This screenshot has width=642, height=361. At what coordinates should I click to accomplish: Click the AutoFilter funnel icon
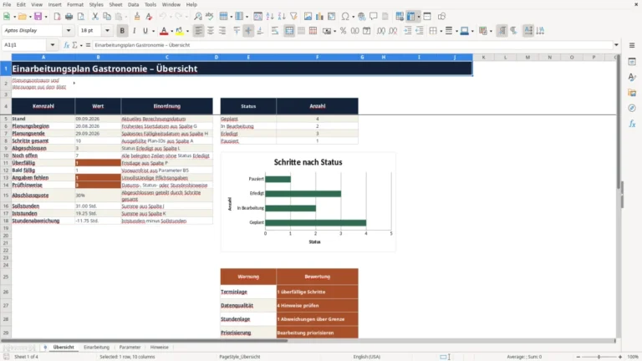click(x=293, y=17)
